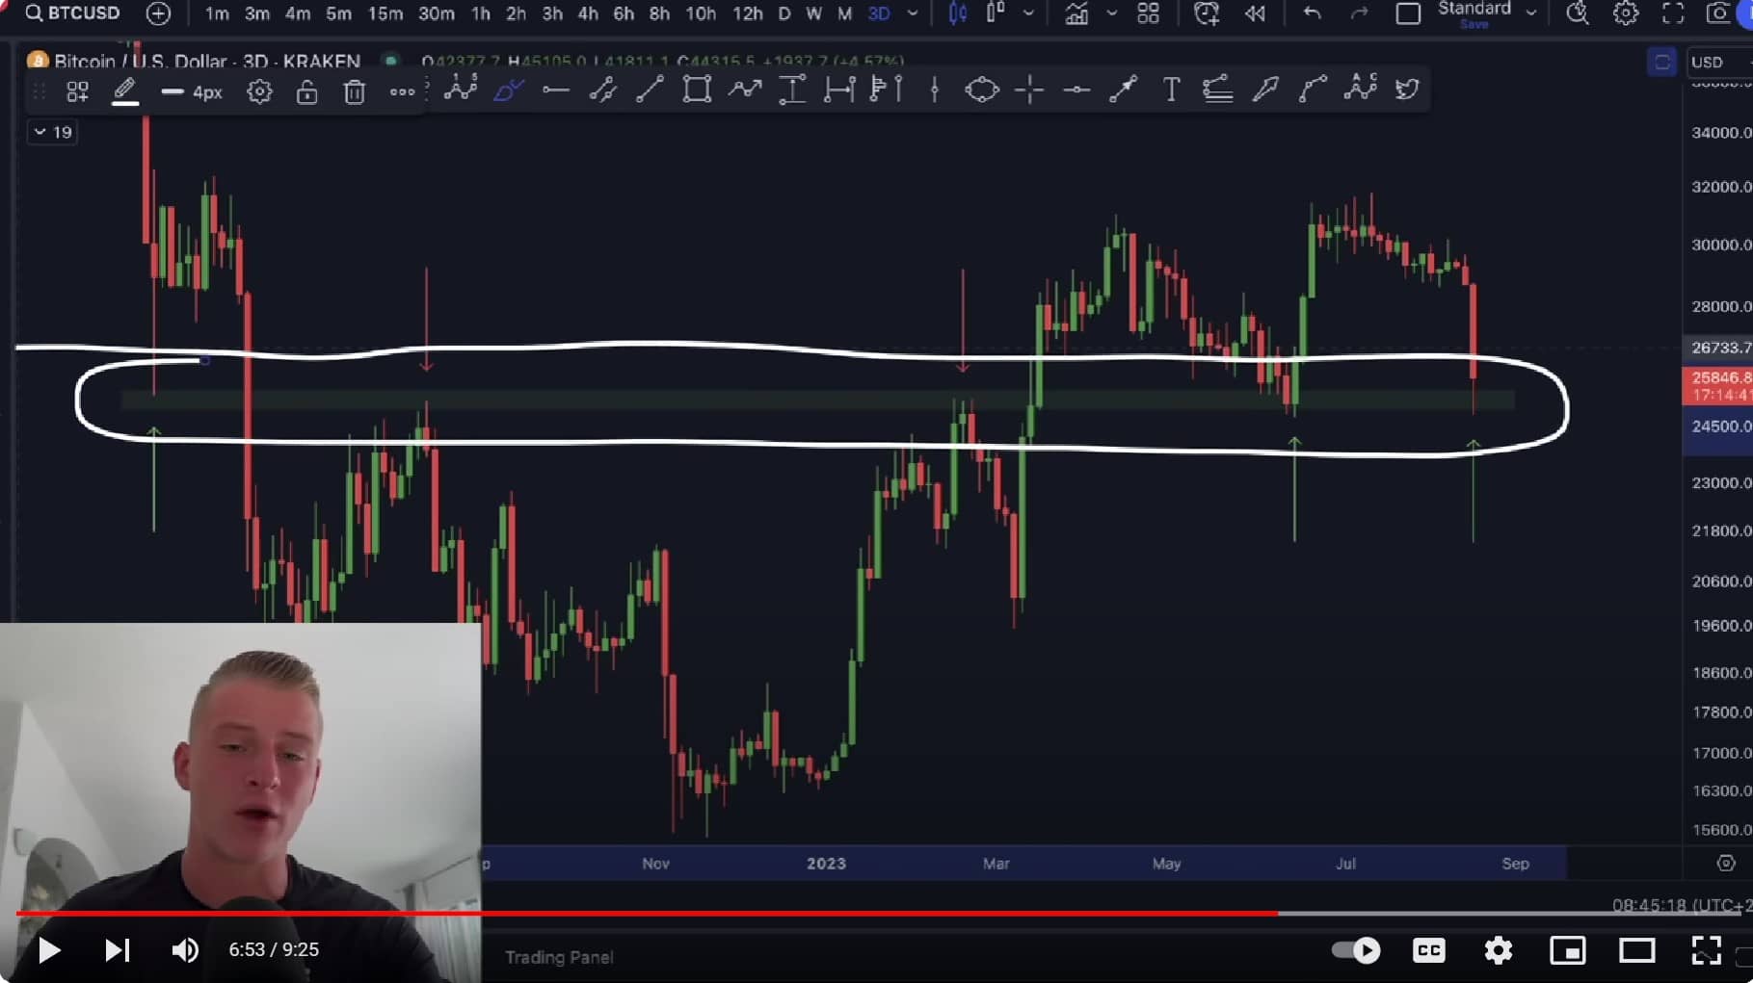Screen dimensions: 1753x983
Task: Expand the chart style dropdown arrow
Action: 1028,13
